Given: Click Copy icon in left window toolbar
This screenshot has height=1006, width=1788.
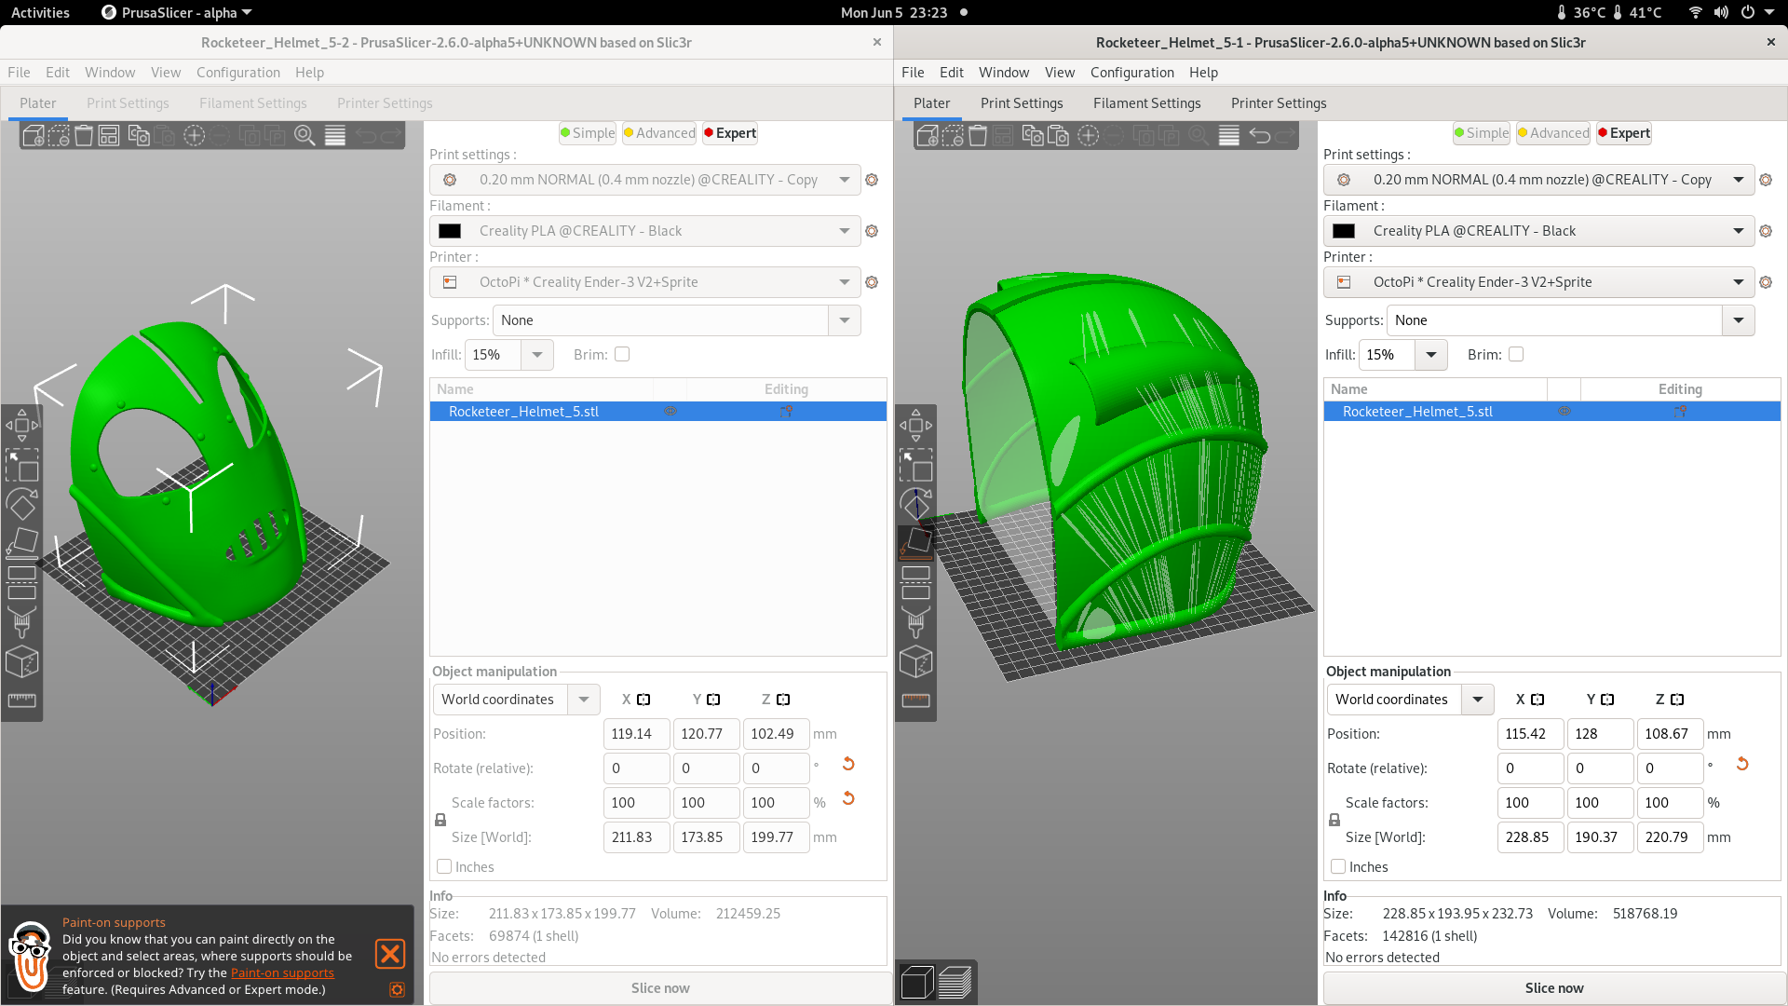Looking at the screenshot, I should point(139,136).
